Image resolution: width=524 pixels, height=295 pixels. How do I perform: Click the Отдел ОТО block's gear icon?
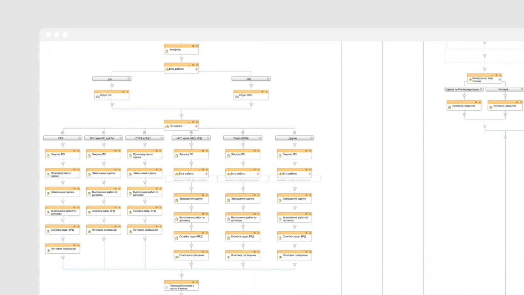[262, 92]
